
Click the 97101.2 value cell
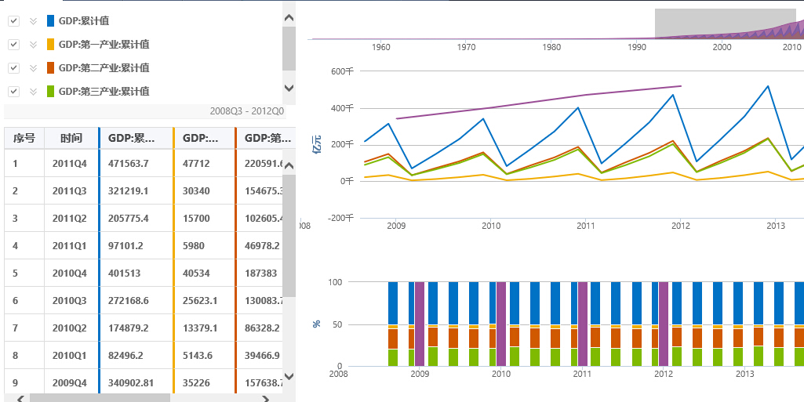click(136, 246)
